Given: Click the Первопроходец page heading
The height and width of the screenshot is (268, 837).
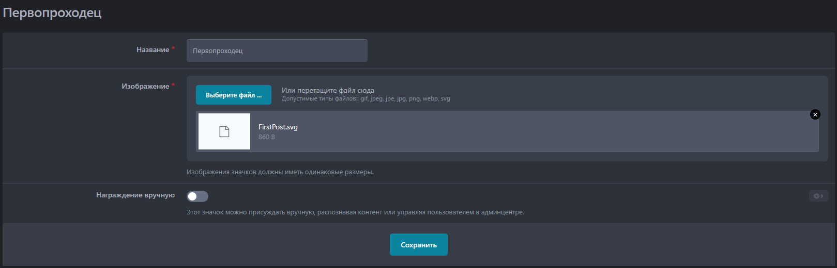Looking at the screenshot, I should pos(52,13).
